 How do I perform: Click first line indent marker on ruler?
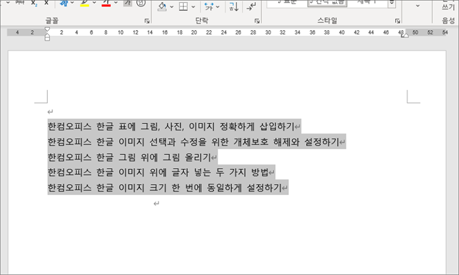click(x=47, y=29)
